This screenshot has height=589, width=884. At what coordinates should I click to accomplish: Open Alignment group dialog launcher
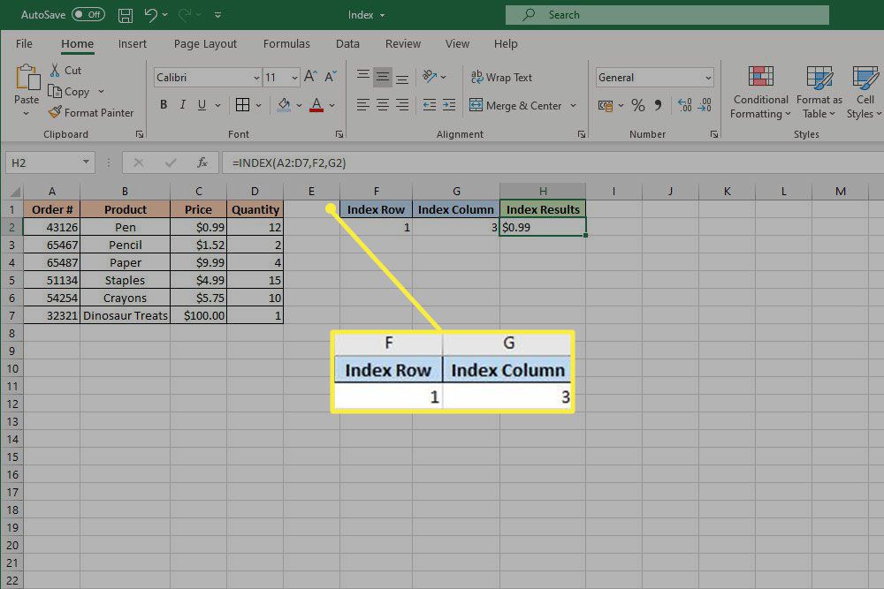tap(582, 134)
